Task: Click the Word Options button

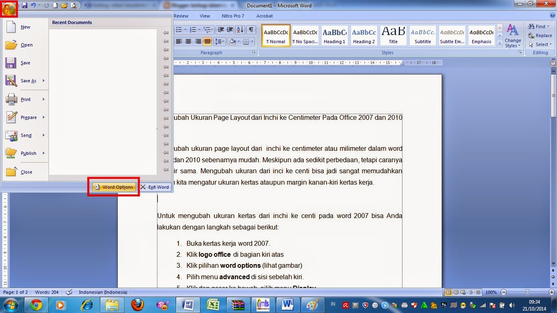Action: (114, 187)
